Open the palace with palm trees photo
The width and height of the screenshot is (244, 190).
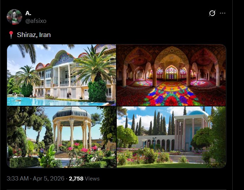[x=61, y=75]
